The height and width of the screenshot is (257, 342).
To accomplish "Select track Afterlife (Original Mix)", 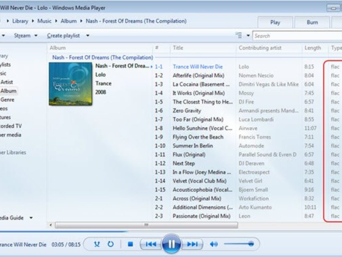I will point(198,75).
